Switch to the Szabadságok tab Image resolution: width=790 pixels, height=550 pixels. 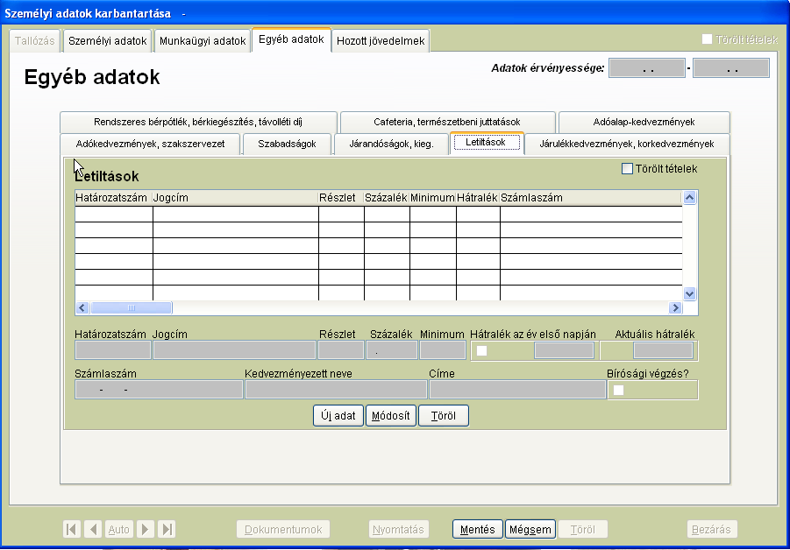pos(287,144)
